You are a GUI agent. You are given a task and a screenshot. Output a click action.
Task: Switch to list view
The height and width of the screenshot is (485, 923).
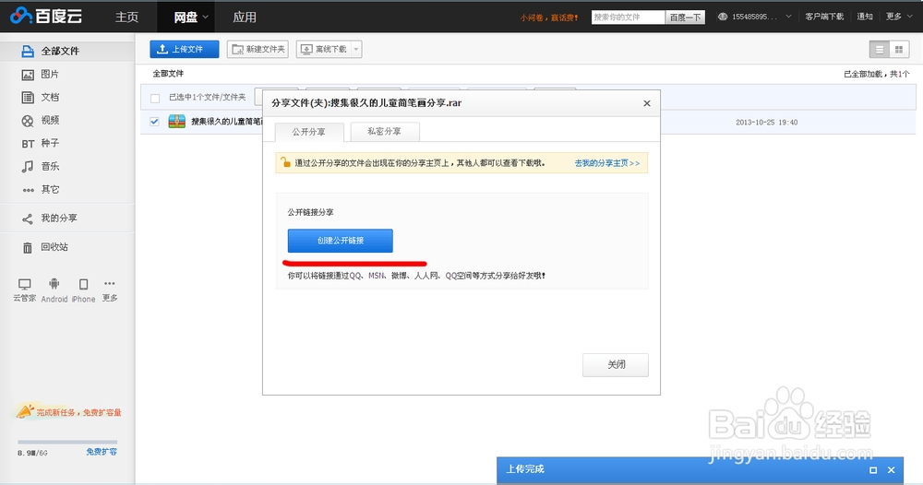[880, 50]
